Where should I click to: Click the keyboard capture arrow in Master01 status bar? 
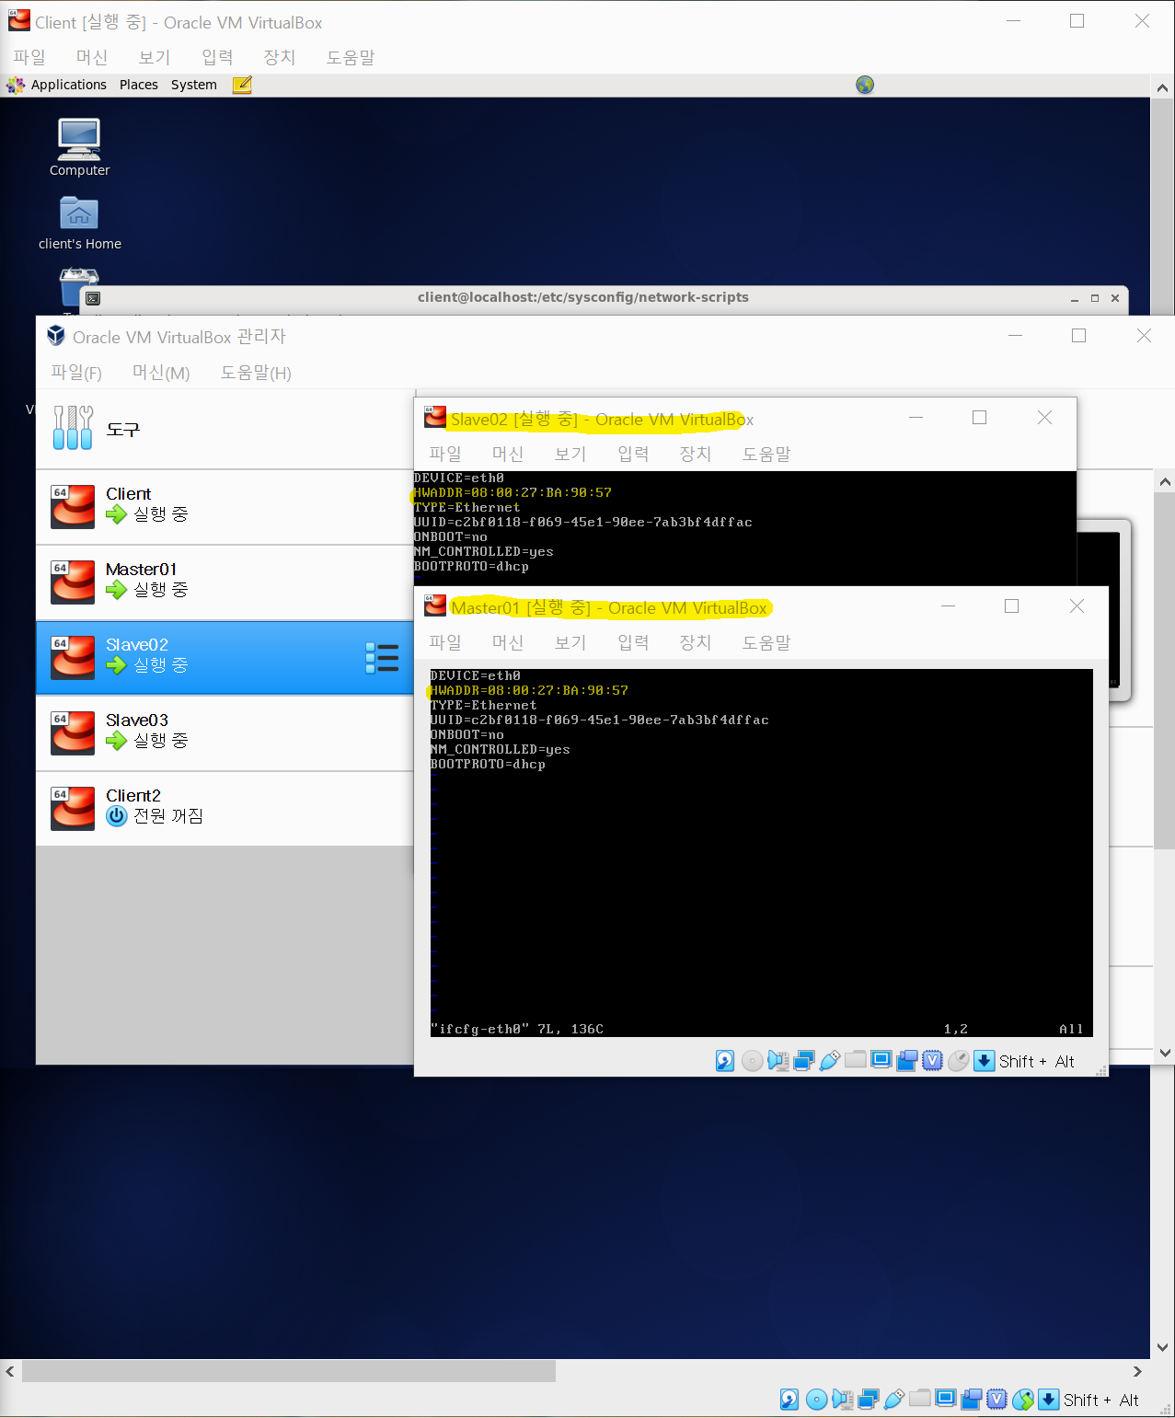984,1061
